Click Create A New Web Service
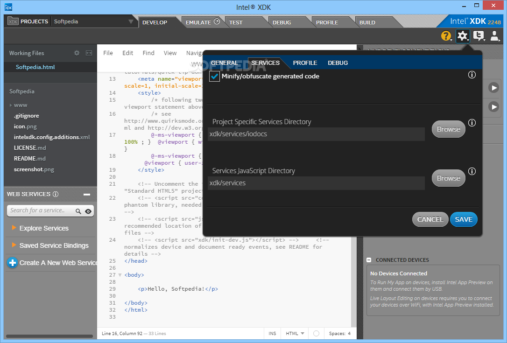Screen dimensions: 507x343 (x=58, y=263)
